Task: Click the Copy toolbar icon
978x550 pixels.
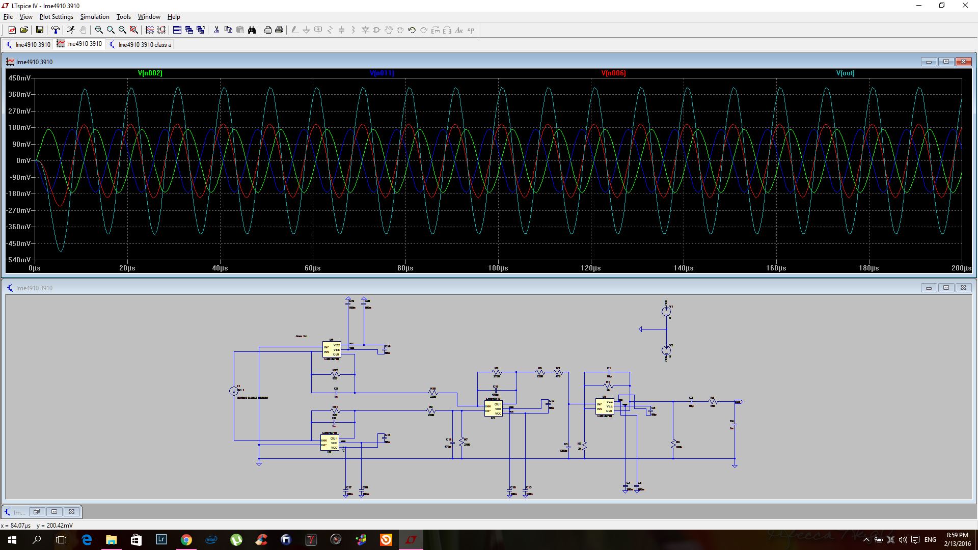Action: click(x=228, y=30)
